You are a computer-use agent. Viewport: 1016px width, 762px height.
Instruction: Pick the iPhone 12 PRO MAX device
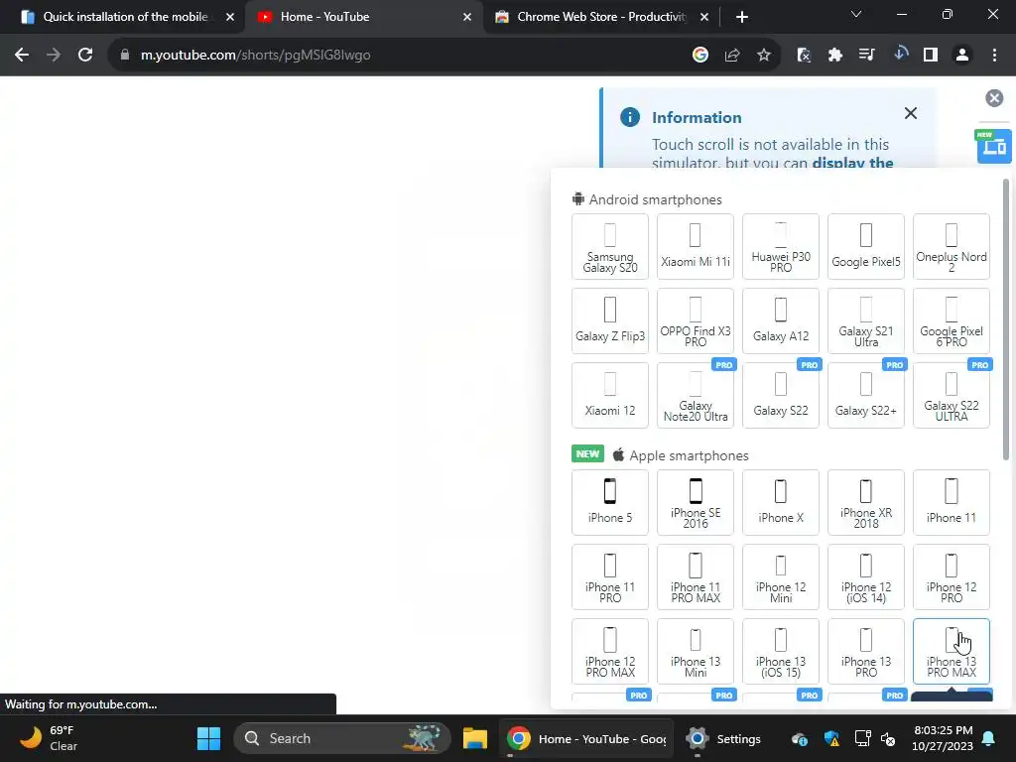(x=610, y=651)
